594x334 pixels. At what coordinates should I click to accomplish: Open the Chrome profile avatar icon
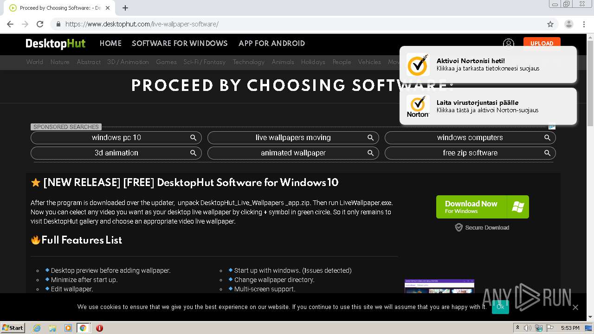click(569, 24)
